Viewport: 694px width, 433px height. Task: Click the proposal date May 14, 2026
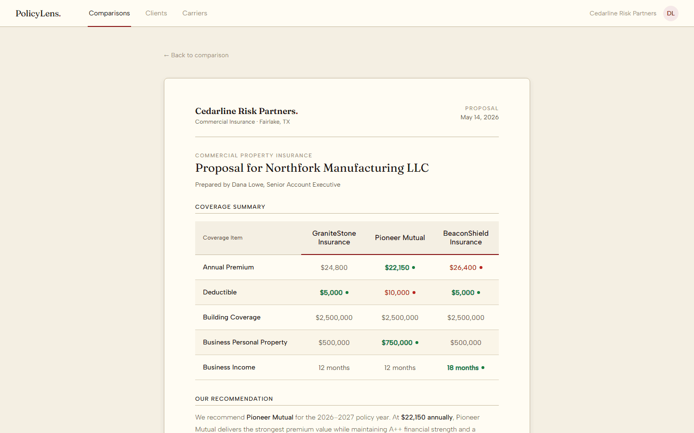coord(480,117)
